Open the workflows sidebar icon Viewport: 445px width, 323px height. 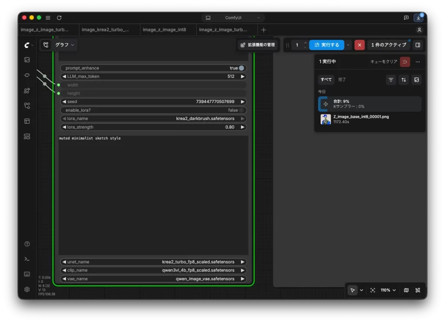(27, 106)
